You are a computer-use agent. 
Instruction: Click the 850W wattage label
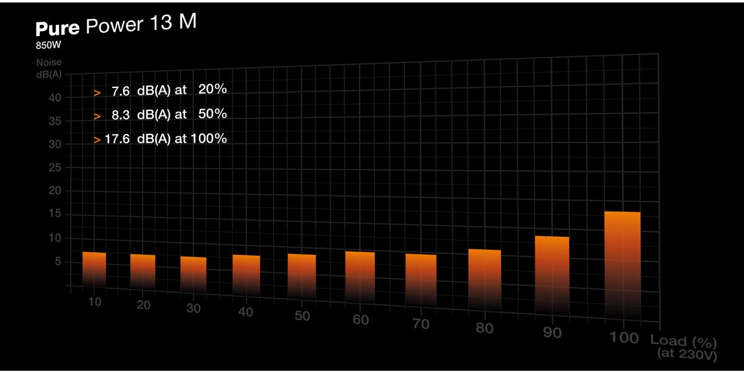48,45
